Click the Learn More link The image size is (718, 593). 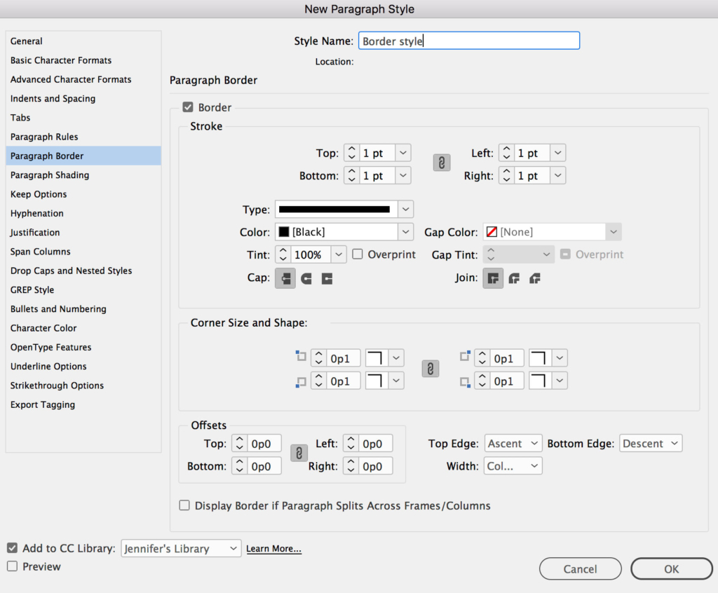point(273,549)
